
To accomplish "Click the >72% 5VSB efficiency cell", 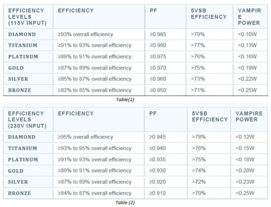I will [199, 182].
